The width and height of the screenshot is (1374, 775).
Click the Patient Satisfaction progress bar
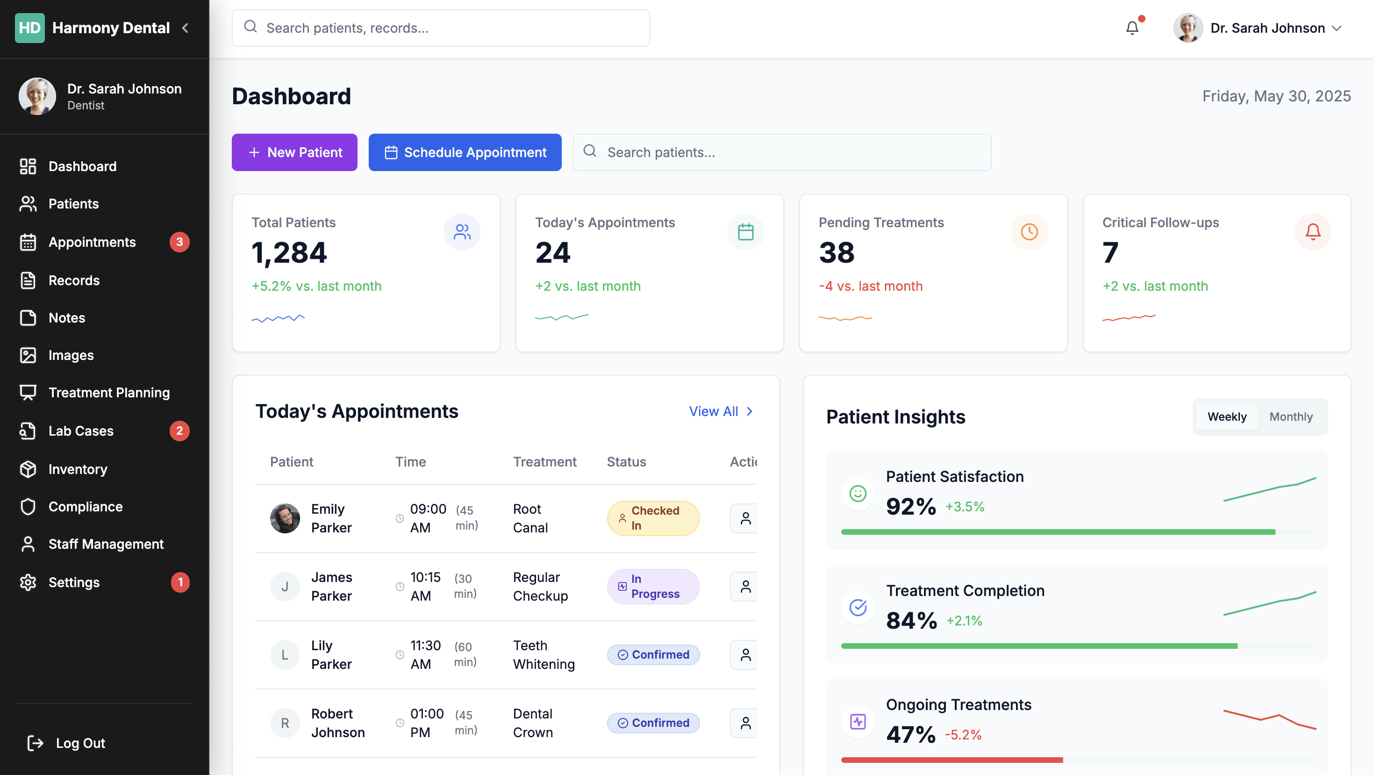(x=1076, y=532)
